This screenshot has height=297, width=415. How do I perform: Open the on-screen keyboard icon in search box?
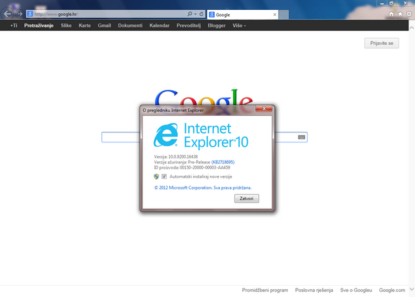point(302,137)
